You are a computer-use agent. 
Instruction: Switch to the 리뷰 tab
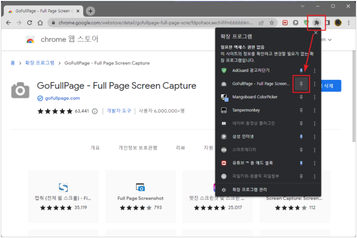click(181, 148)
